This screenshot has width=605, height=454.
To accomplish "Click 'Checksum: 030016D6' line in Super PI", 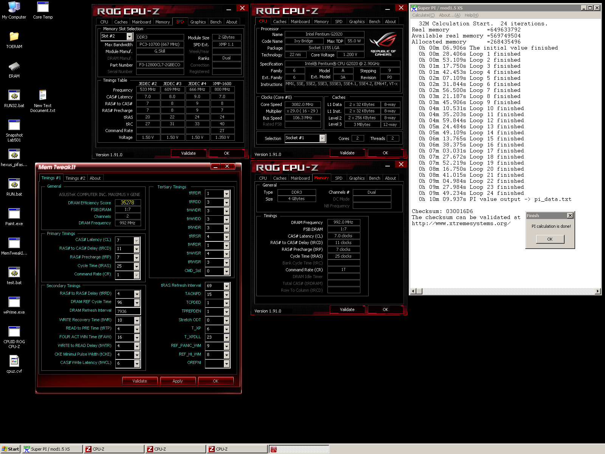I will [x=442, y=211].
